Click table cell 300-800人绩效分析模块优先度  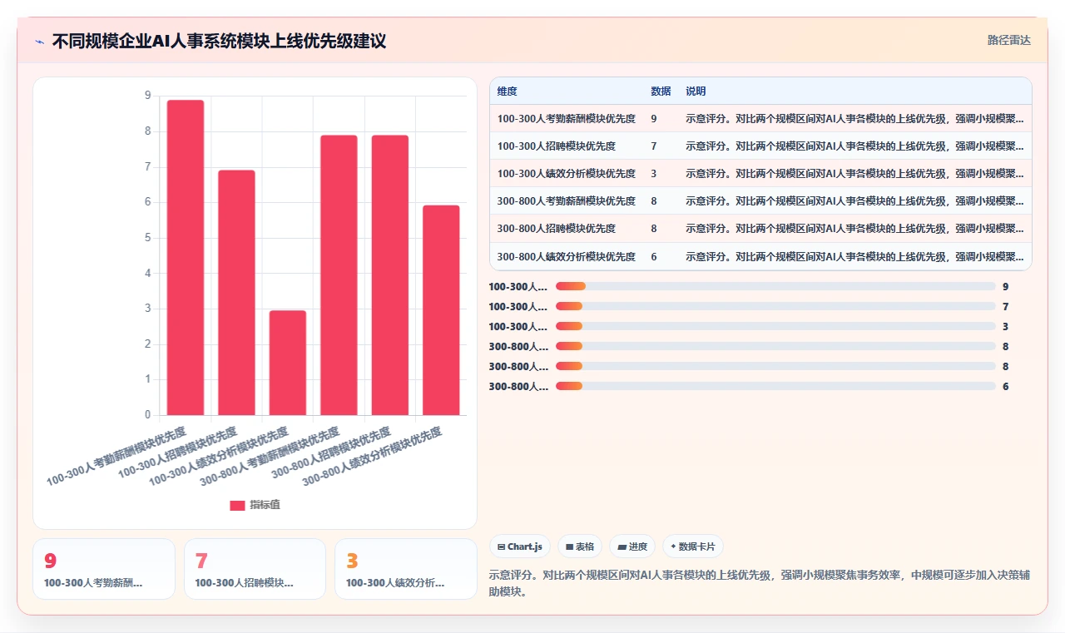point(567,256)
